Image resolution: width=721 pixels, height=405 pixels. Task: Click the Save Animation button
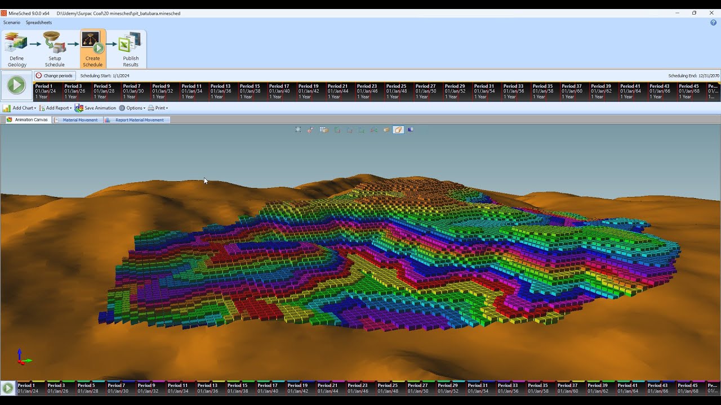pyautogui.click(x=95, y=108)
